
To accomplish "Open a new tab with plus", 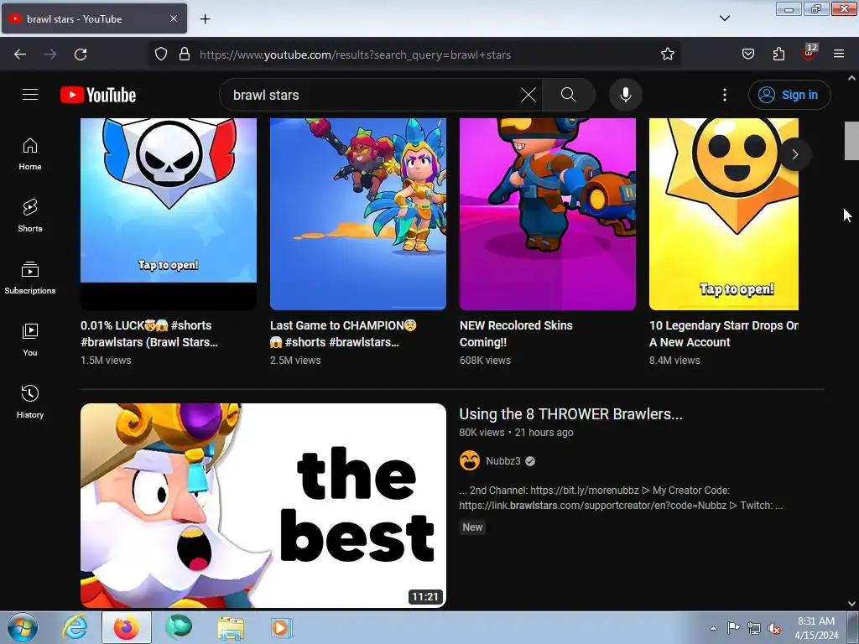I will point(205,19).
